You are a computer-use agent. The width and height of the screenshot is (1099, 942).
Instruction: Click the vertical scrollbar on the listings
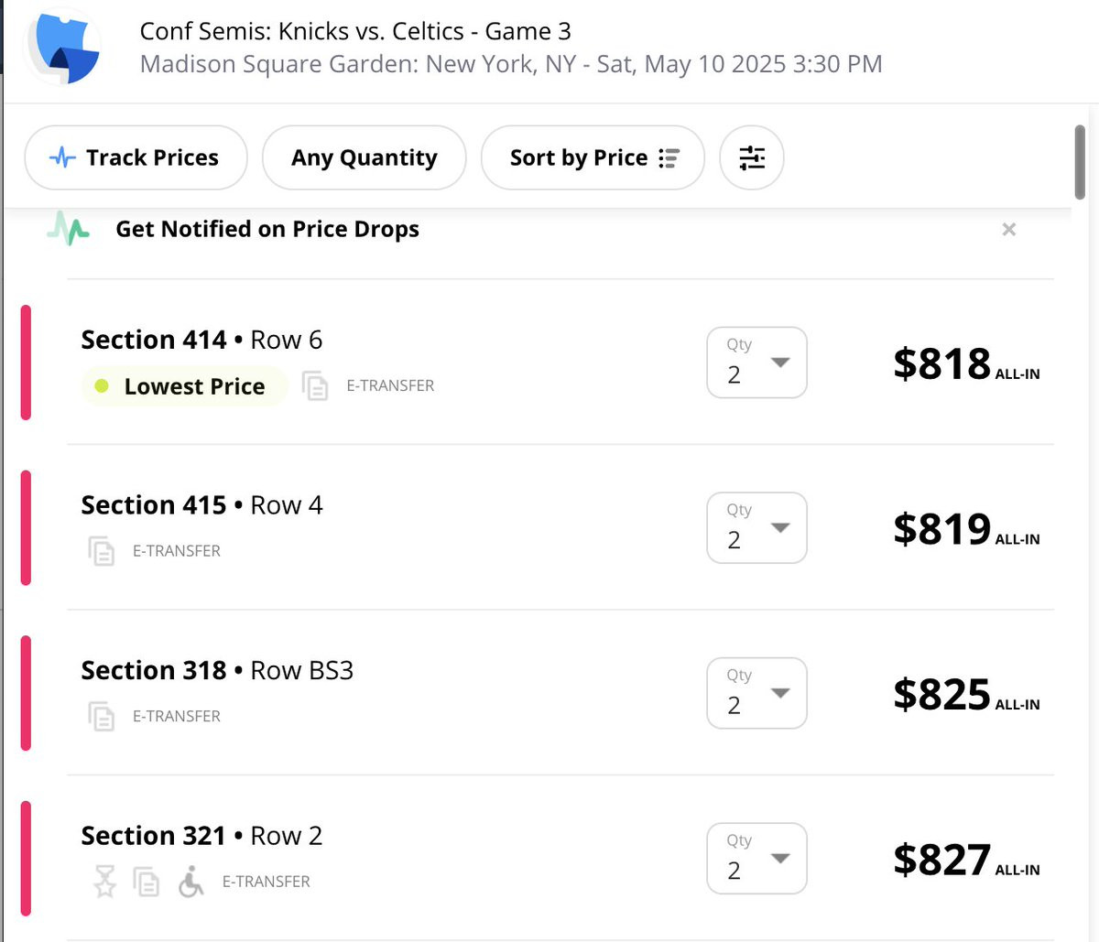[x=1080, y=163]
